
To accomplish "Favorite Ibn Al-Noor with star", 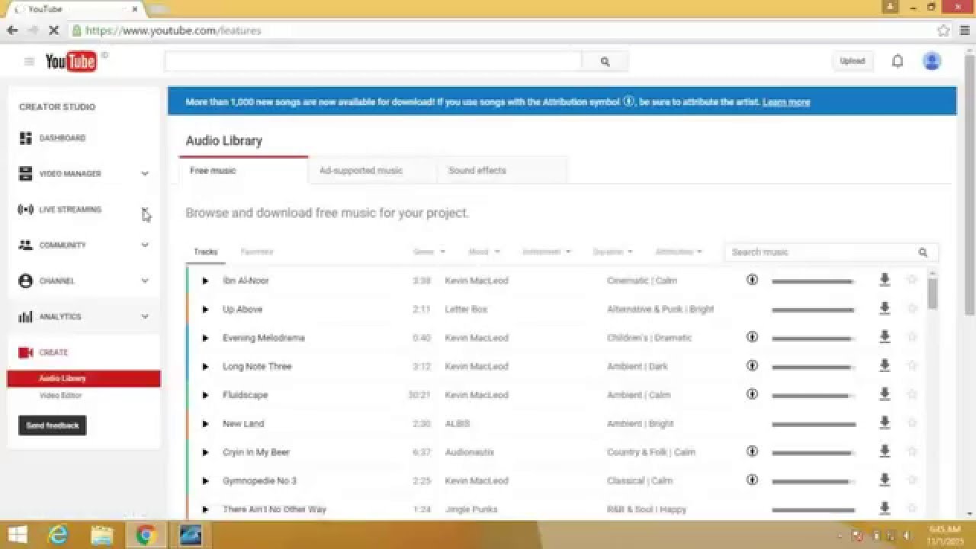I will coord(912,280).
